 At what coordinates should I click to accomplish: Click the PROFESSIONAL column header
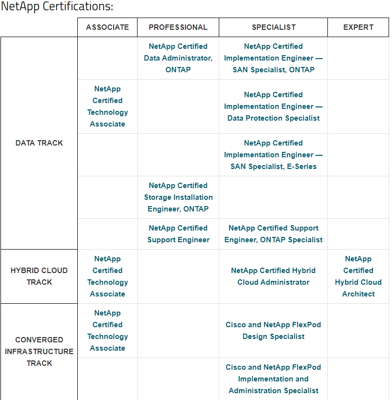point(178,27)
